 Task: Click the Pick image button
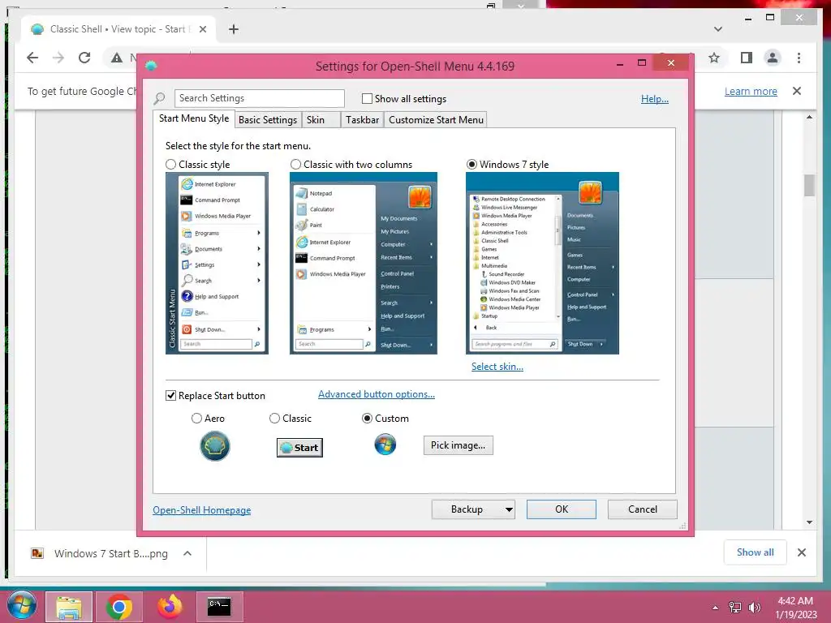[x=458, y=445]
